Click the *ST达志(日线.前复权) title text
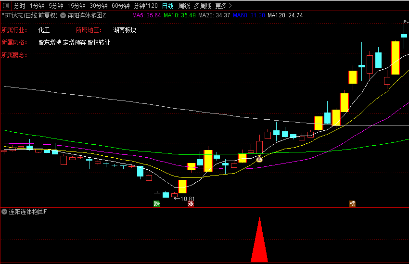Screen dimensions: 409x264 29,15
